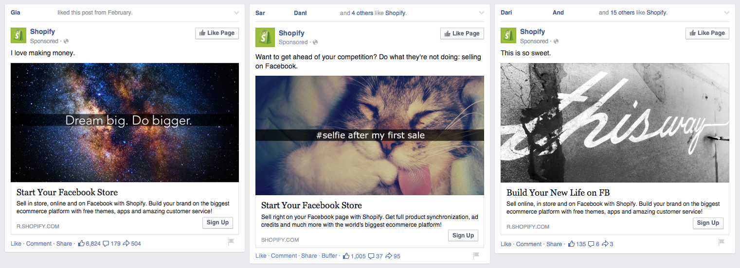Click the Shopify logo in the galaxy ad
This screenshot has width=740, height=268.
pos(18,35)
